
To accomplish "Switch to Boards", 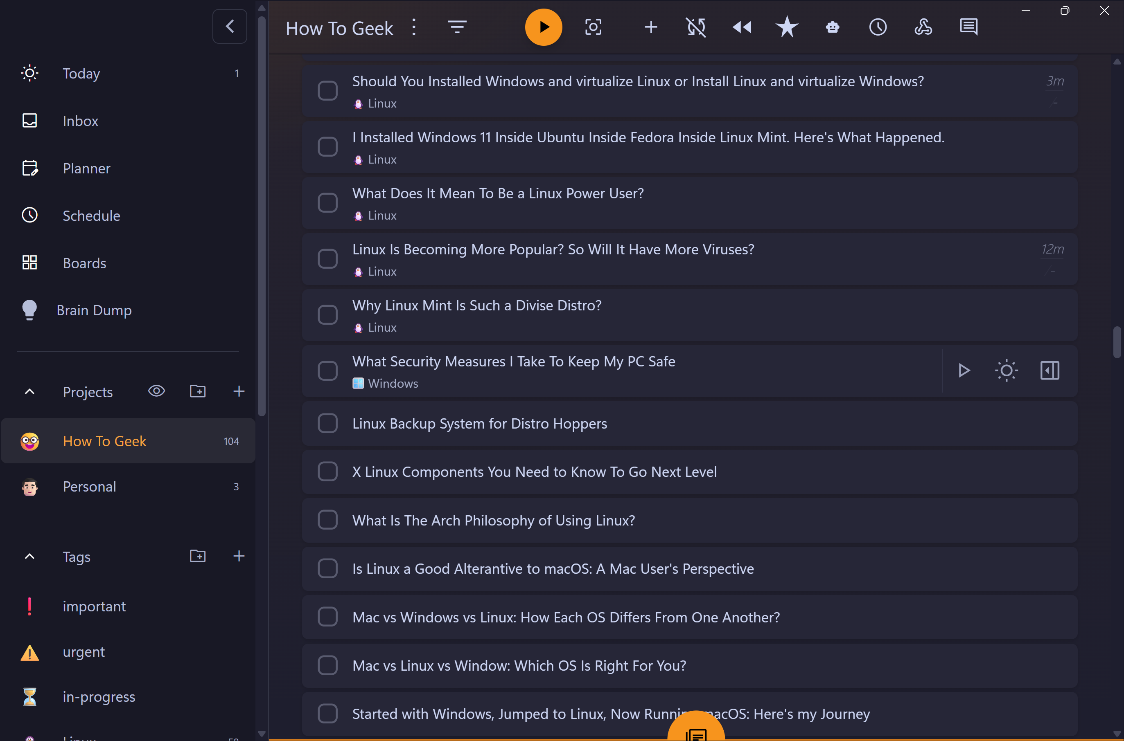I will pos(128,263).
